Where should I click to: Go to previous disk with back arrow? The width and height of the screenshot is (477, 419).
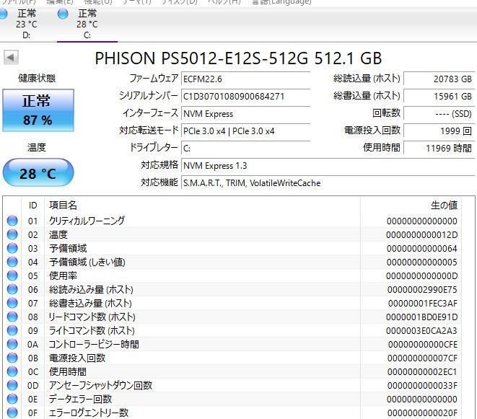click(11, 57)
